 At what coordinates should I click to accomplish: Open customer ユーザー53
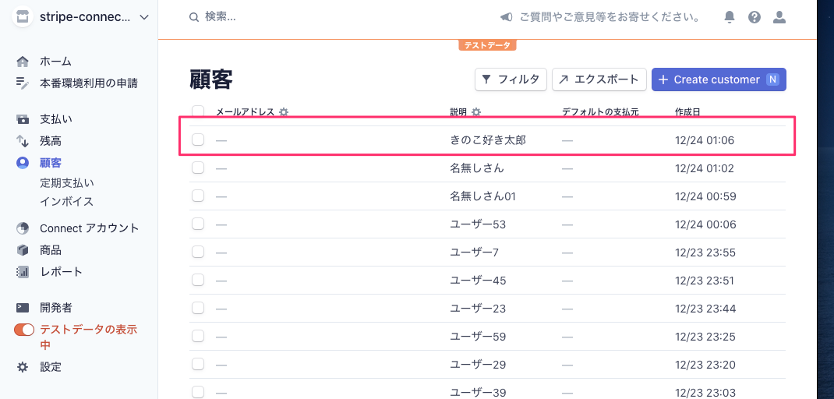(x=478, y=224)
